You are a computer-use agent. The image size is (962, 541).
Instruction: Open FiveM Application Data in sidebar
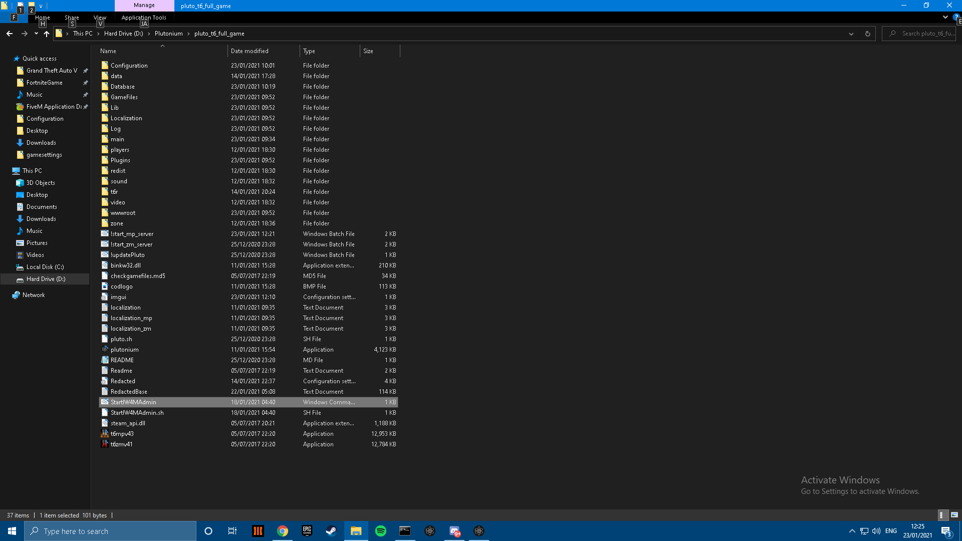click(x=54, y=107)
